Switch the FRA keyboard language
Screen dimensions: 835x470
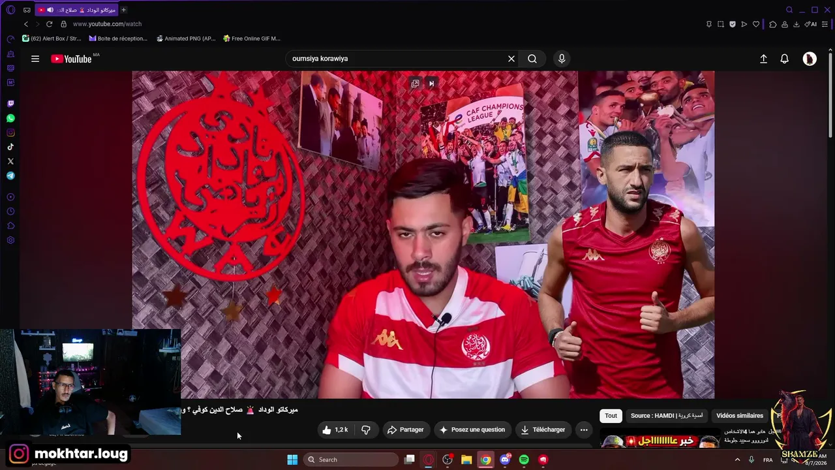point(768,460)
